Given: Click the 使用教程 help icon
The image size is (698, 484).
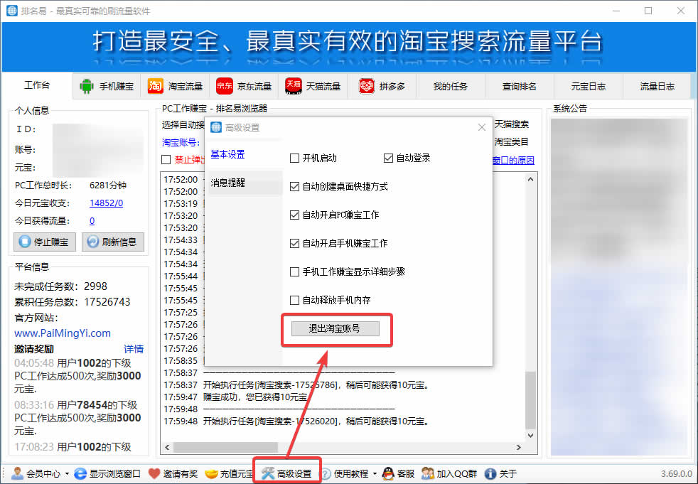Looking at the screenshot, I should (x=326, y=474).
